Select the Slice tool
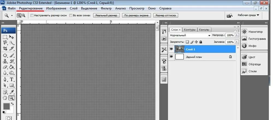 click(x=11, y=48)
